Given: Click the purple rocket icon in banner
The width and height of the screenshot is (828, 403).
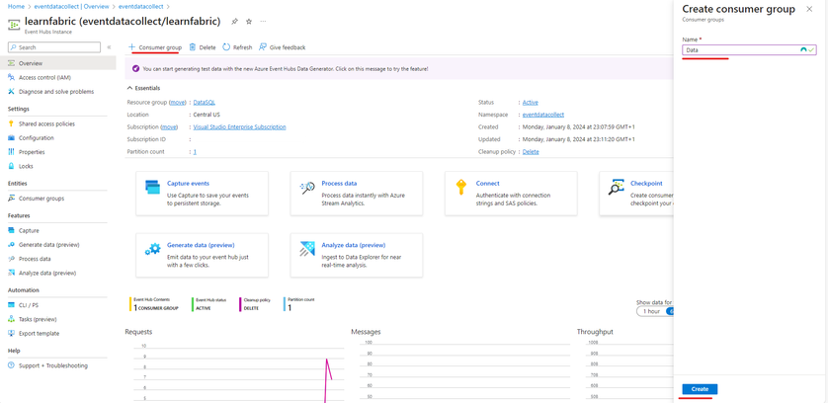Looking at the screenshot, I should [x=135, y=69].
